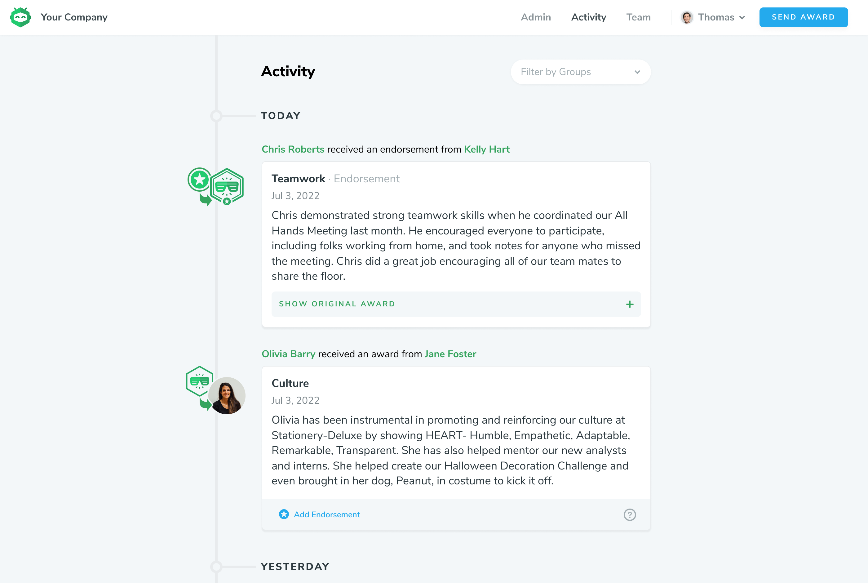Open the Team navigation tab
The height and width of the screenshot is (583, 868).
pyautogui.click(x=638, y=17)
